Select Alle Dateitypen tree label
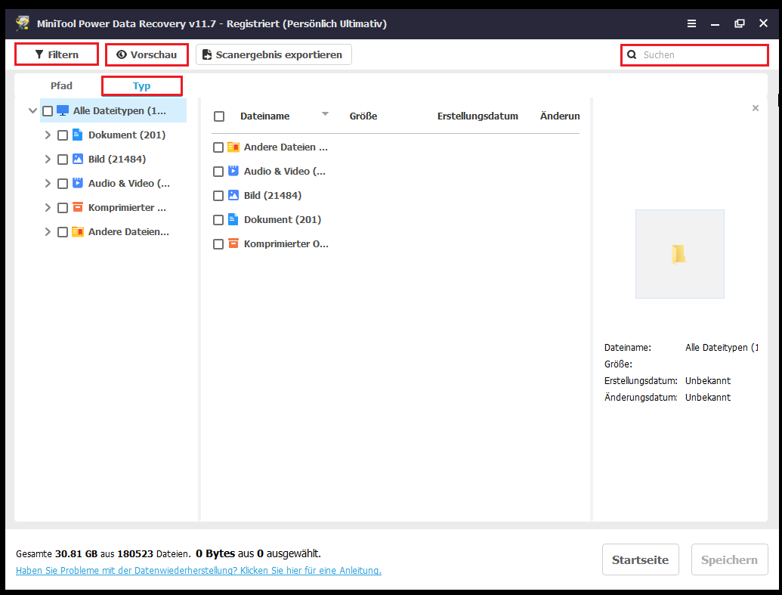Viewport: 782px width, 595px height. [x=119, y=111]
